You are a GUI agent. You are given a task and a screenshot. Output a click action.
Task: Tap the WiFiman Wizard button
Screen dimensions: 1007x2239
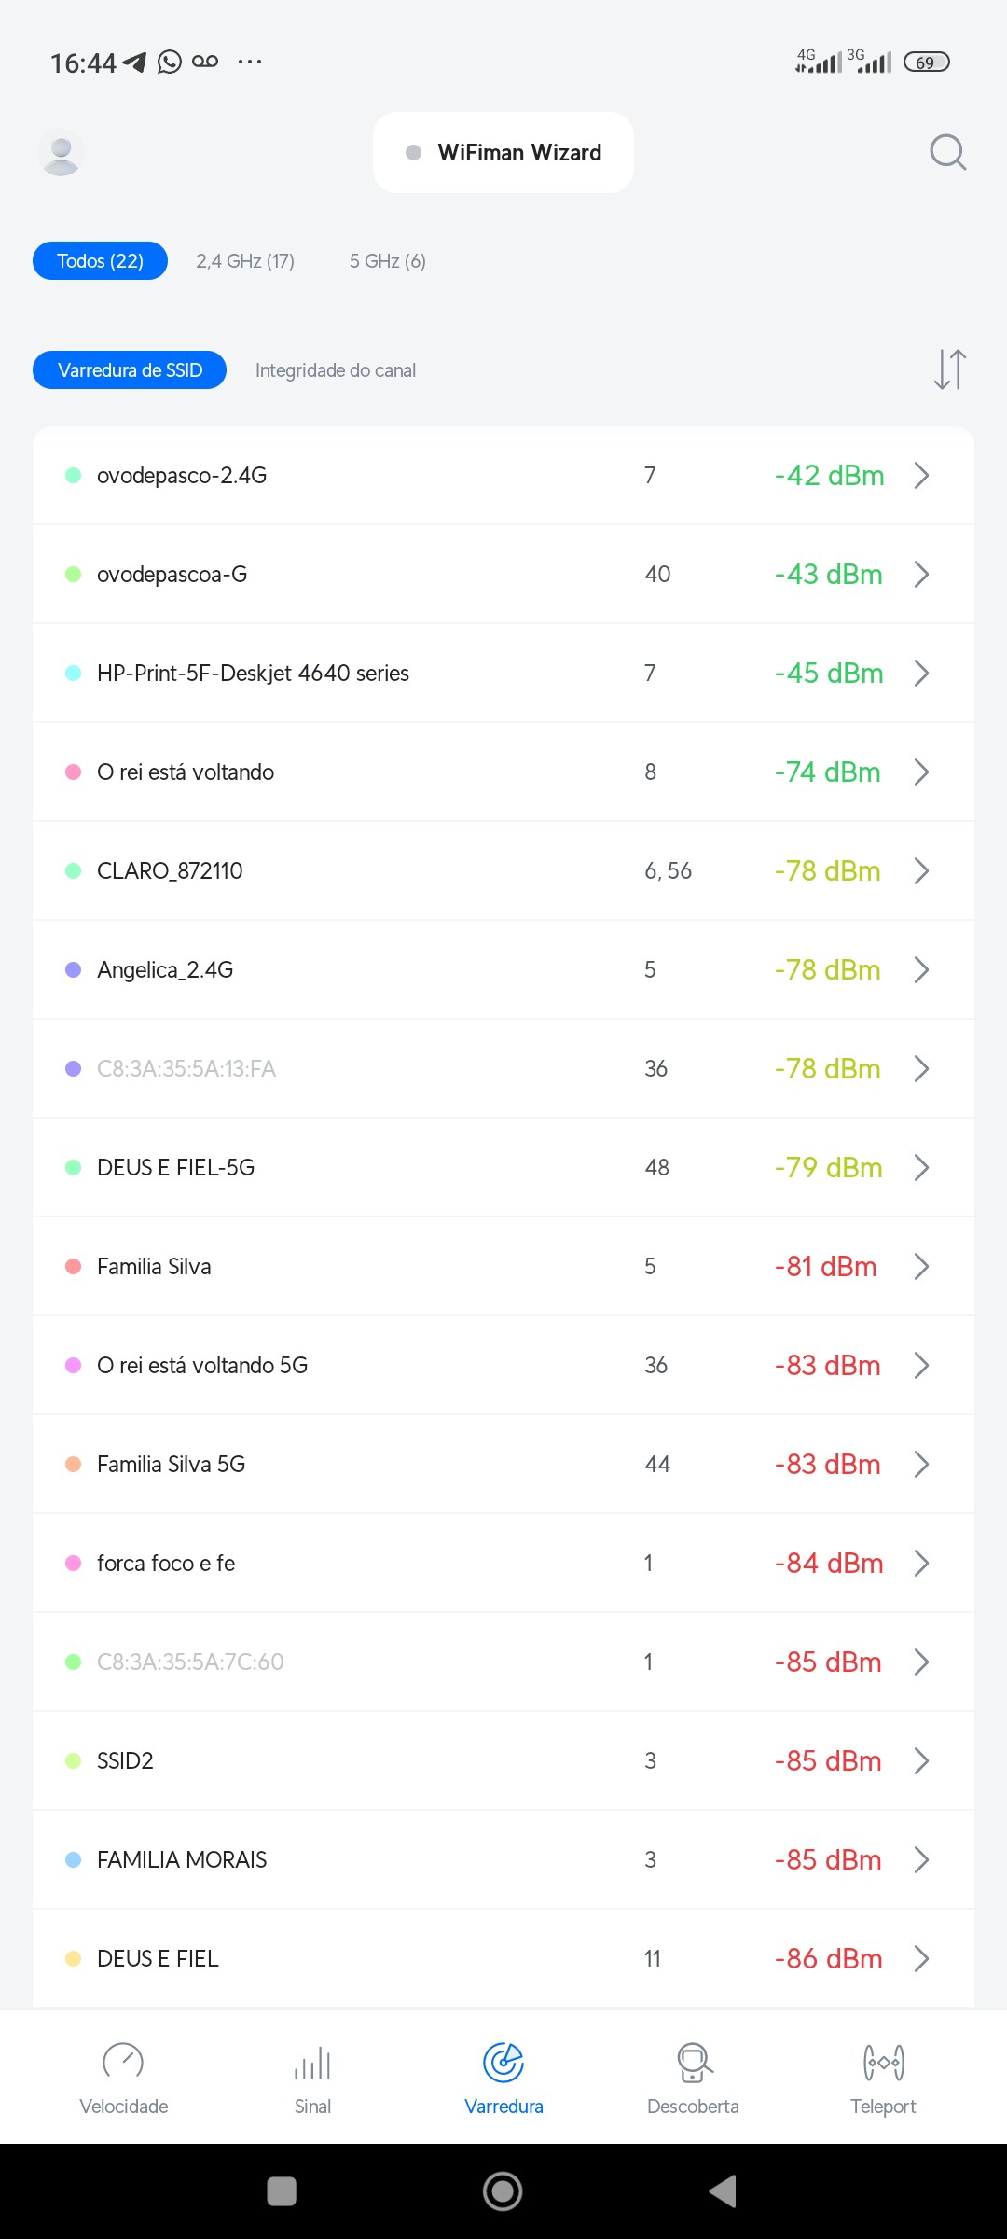[x=504, y=153]
